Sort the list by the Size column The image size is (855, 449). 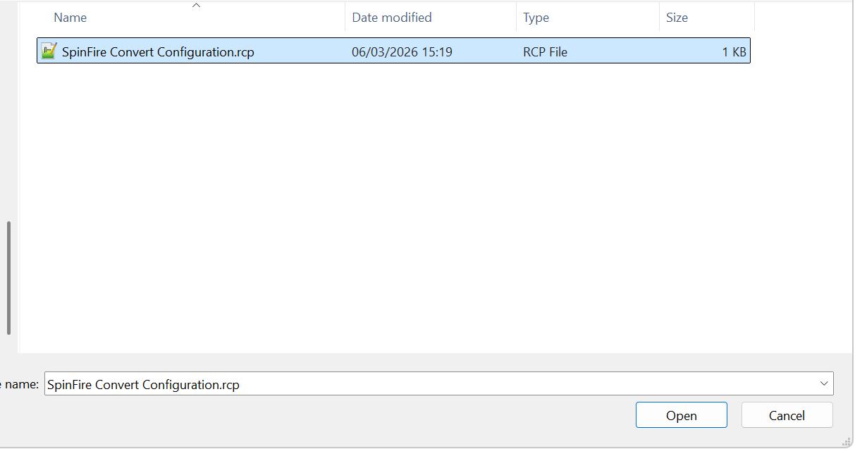coord(677,18)
